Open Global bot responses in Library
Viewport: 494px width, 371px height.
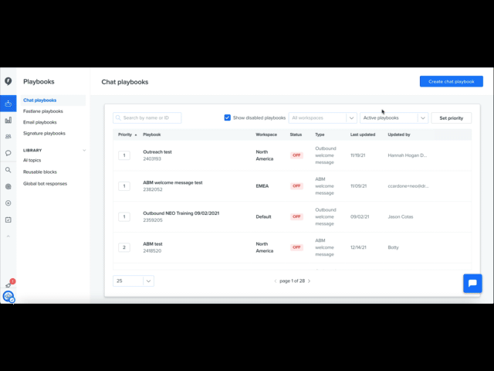pyautogui.click(x=45, y=184)
